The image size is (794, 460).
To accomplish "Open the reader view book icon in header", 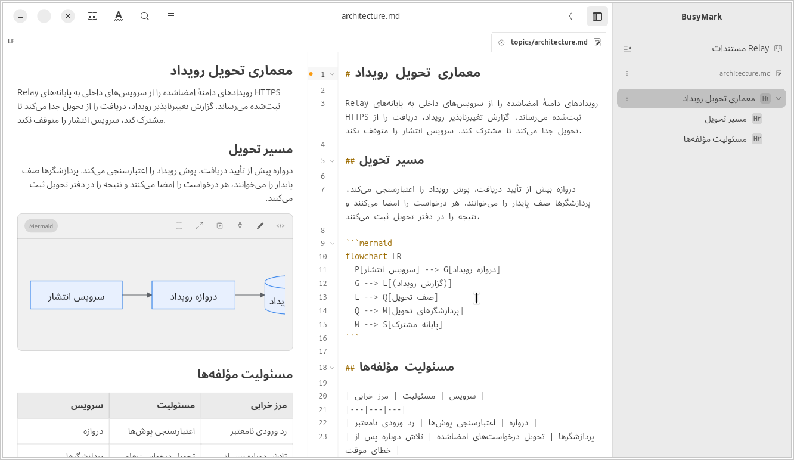I will 92,16.
